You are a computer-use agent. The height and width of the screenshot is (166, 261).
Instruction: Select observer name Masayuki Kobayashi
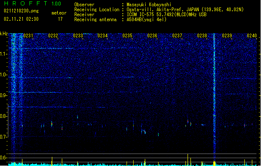click(149, 5)
